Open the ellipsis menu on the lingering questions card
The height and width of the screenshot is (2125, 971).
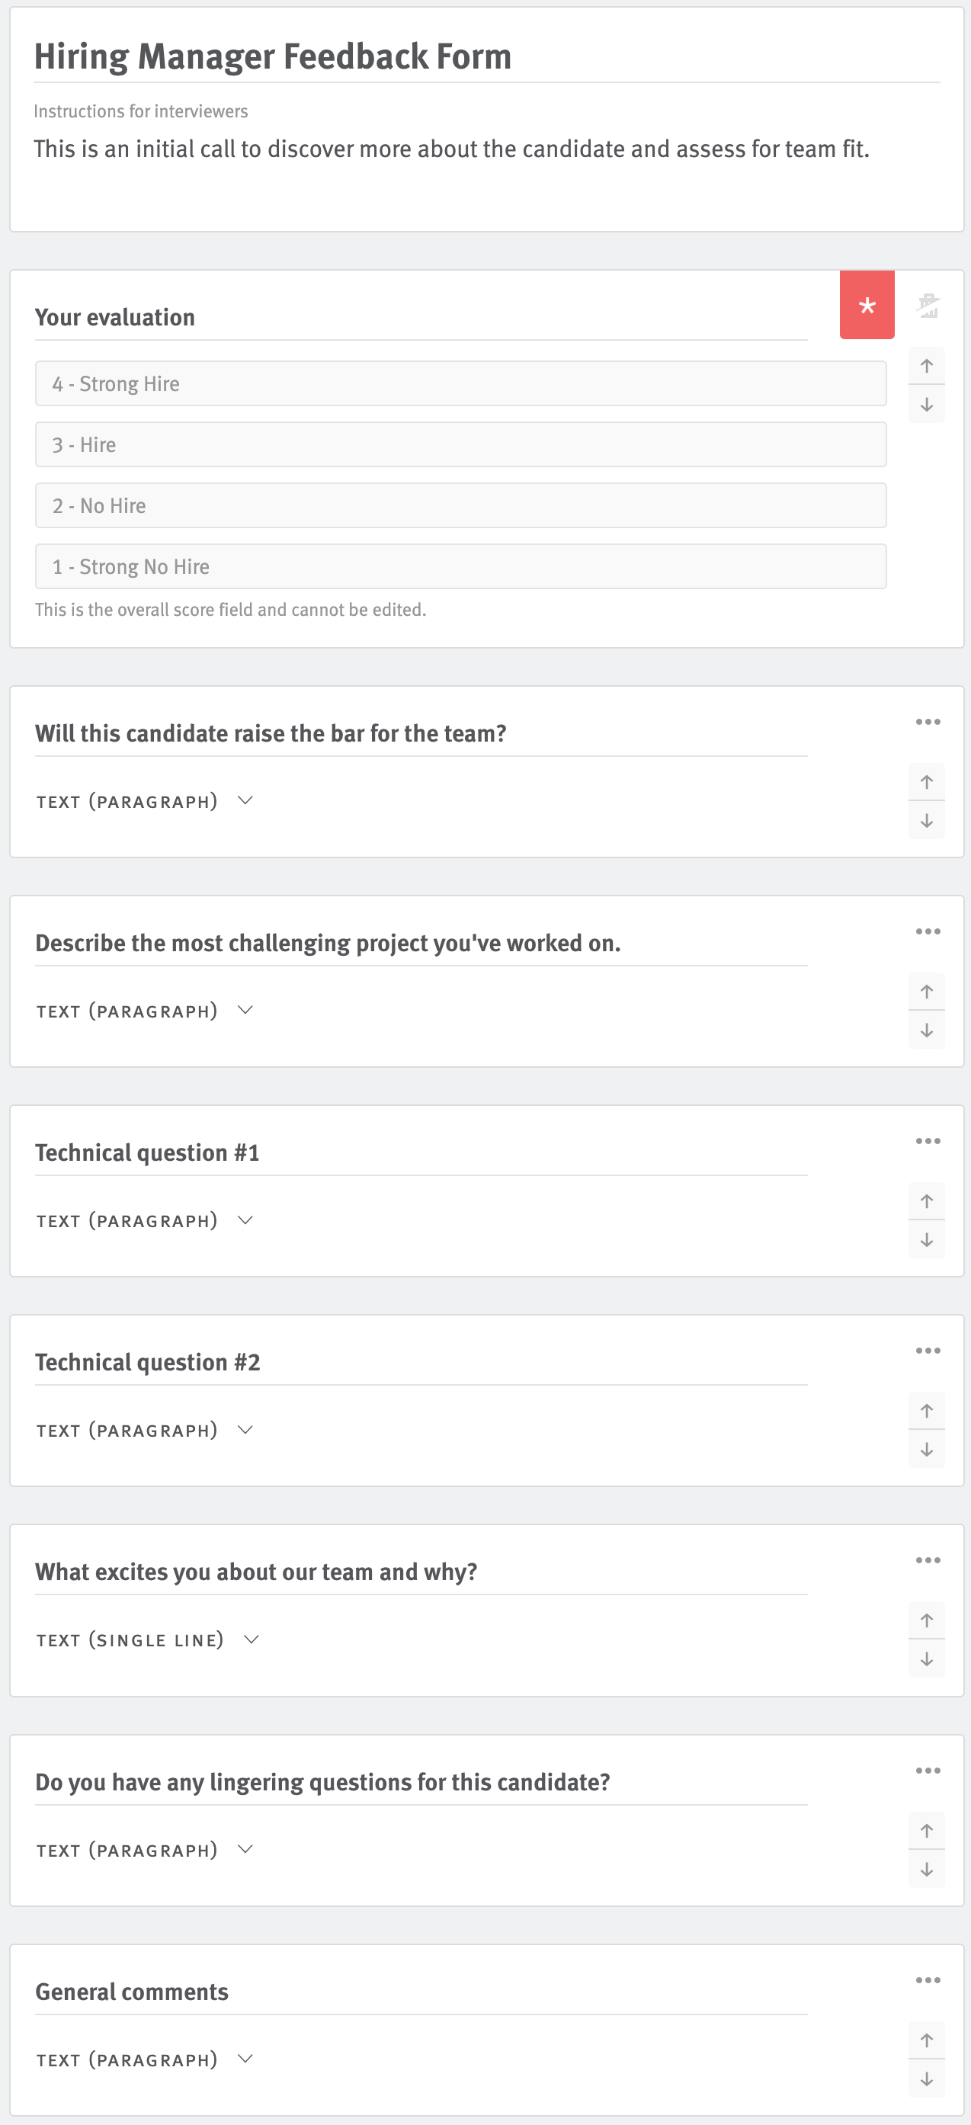click(x=928, y=1770)
